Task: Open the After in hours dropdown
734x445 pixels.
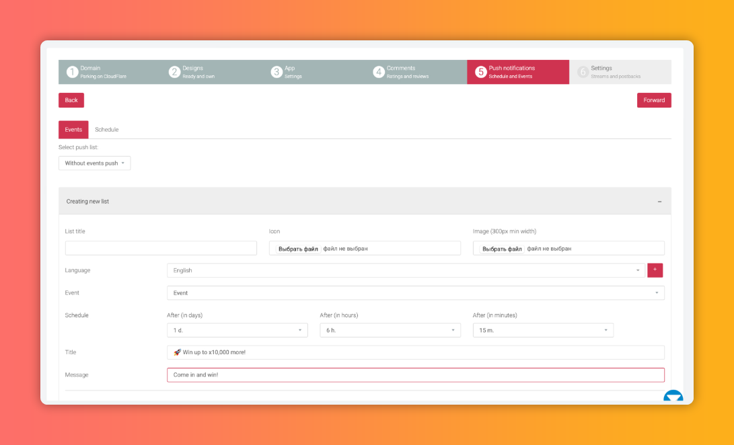Action: coord(390,330)
